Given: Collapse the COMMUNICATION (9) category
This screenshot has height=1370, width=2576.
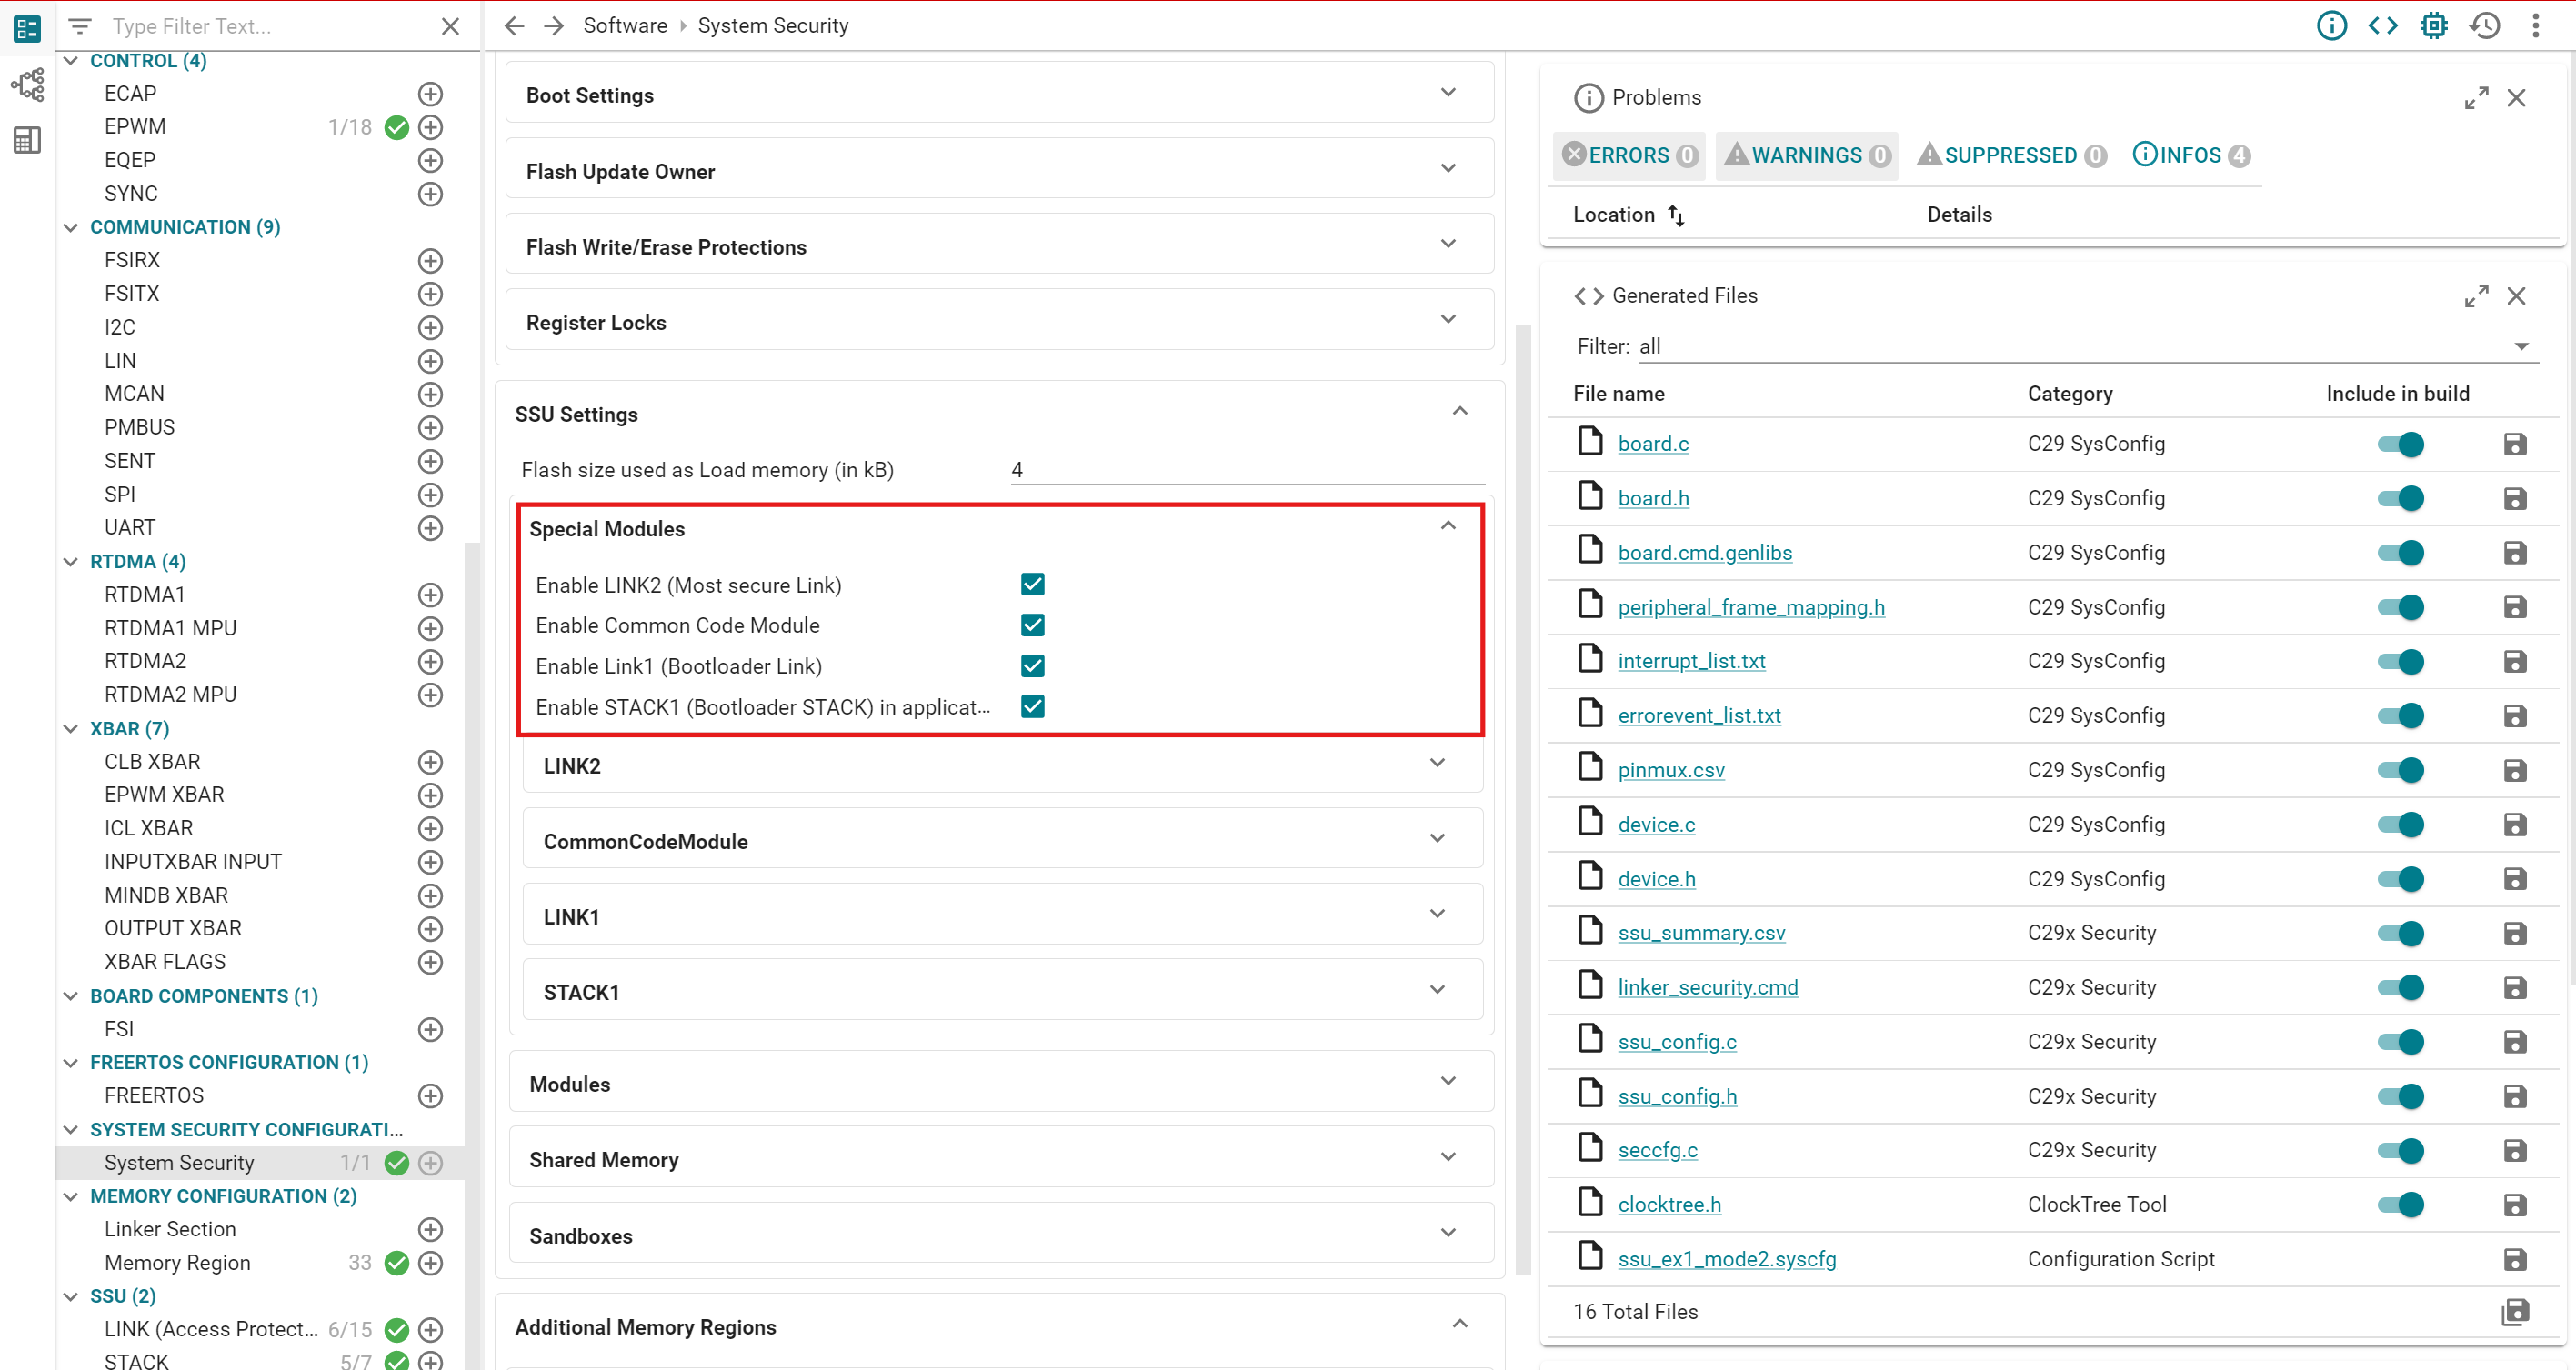Looking at the screenshot, I should coord(71,227).
